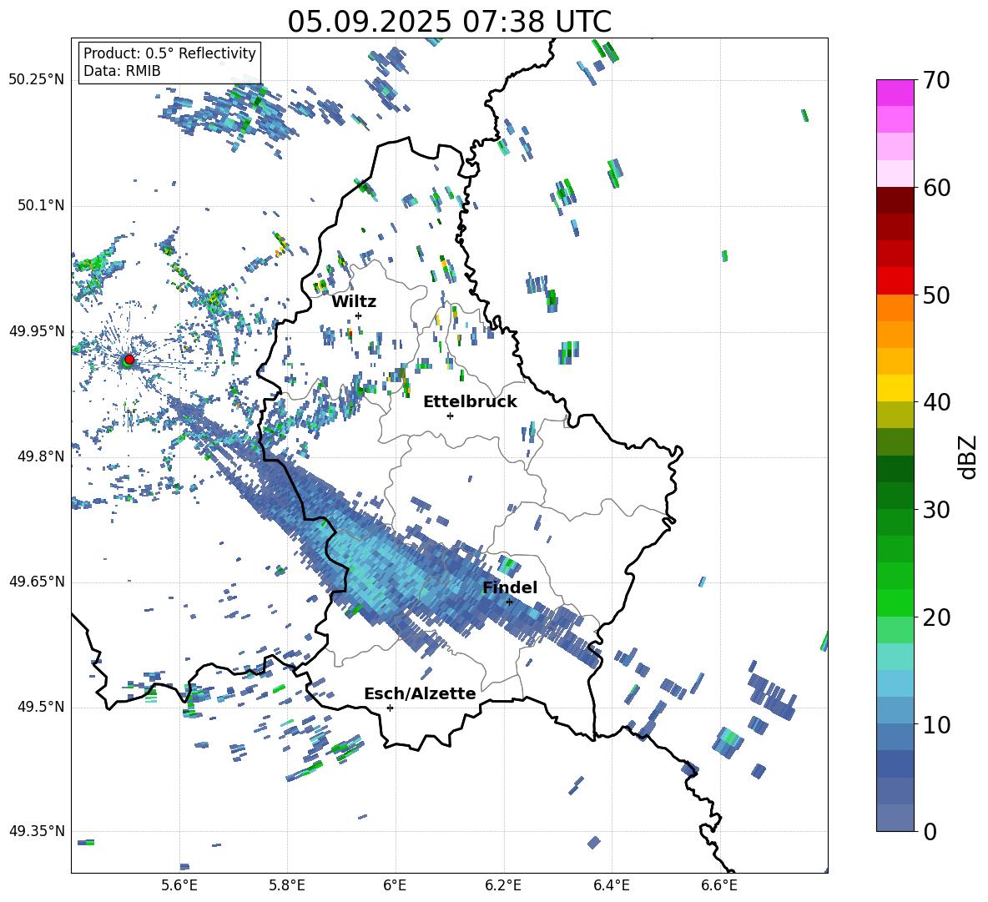988x902 pixels.
Task: Click the 6.2°E longitude label
Action: click(x=503, y=885)
